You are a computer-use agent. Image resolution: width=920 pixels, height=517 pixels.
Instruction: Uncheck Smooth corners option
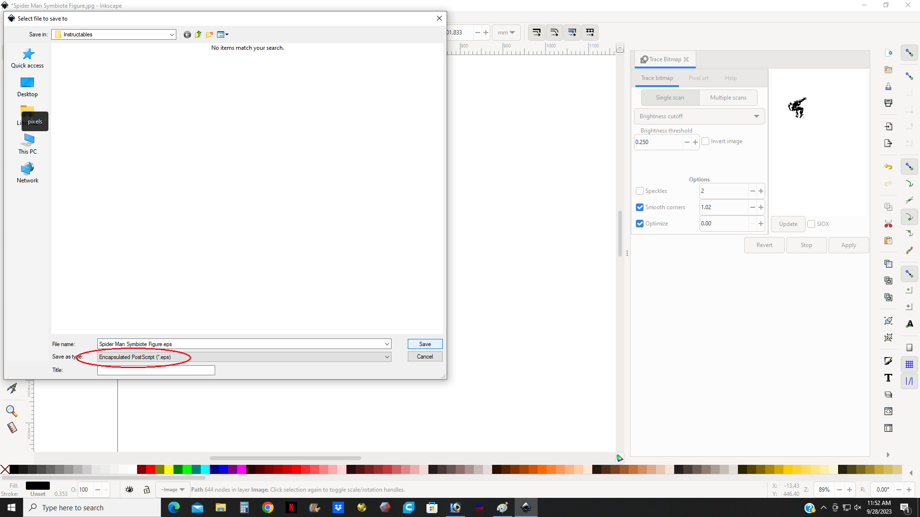pos(640,207)
